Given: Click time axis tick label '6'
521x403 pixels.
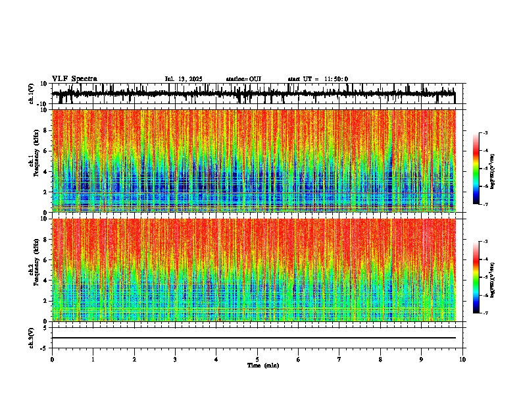Looking at the screenshot, I should click(x=299, y=360).
